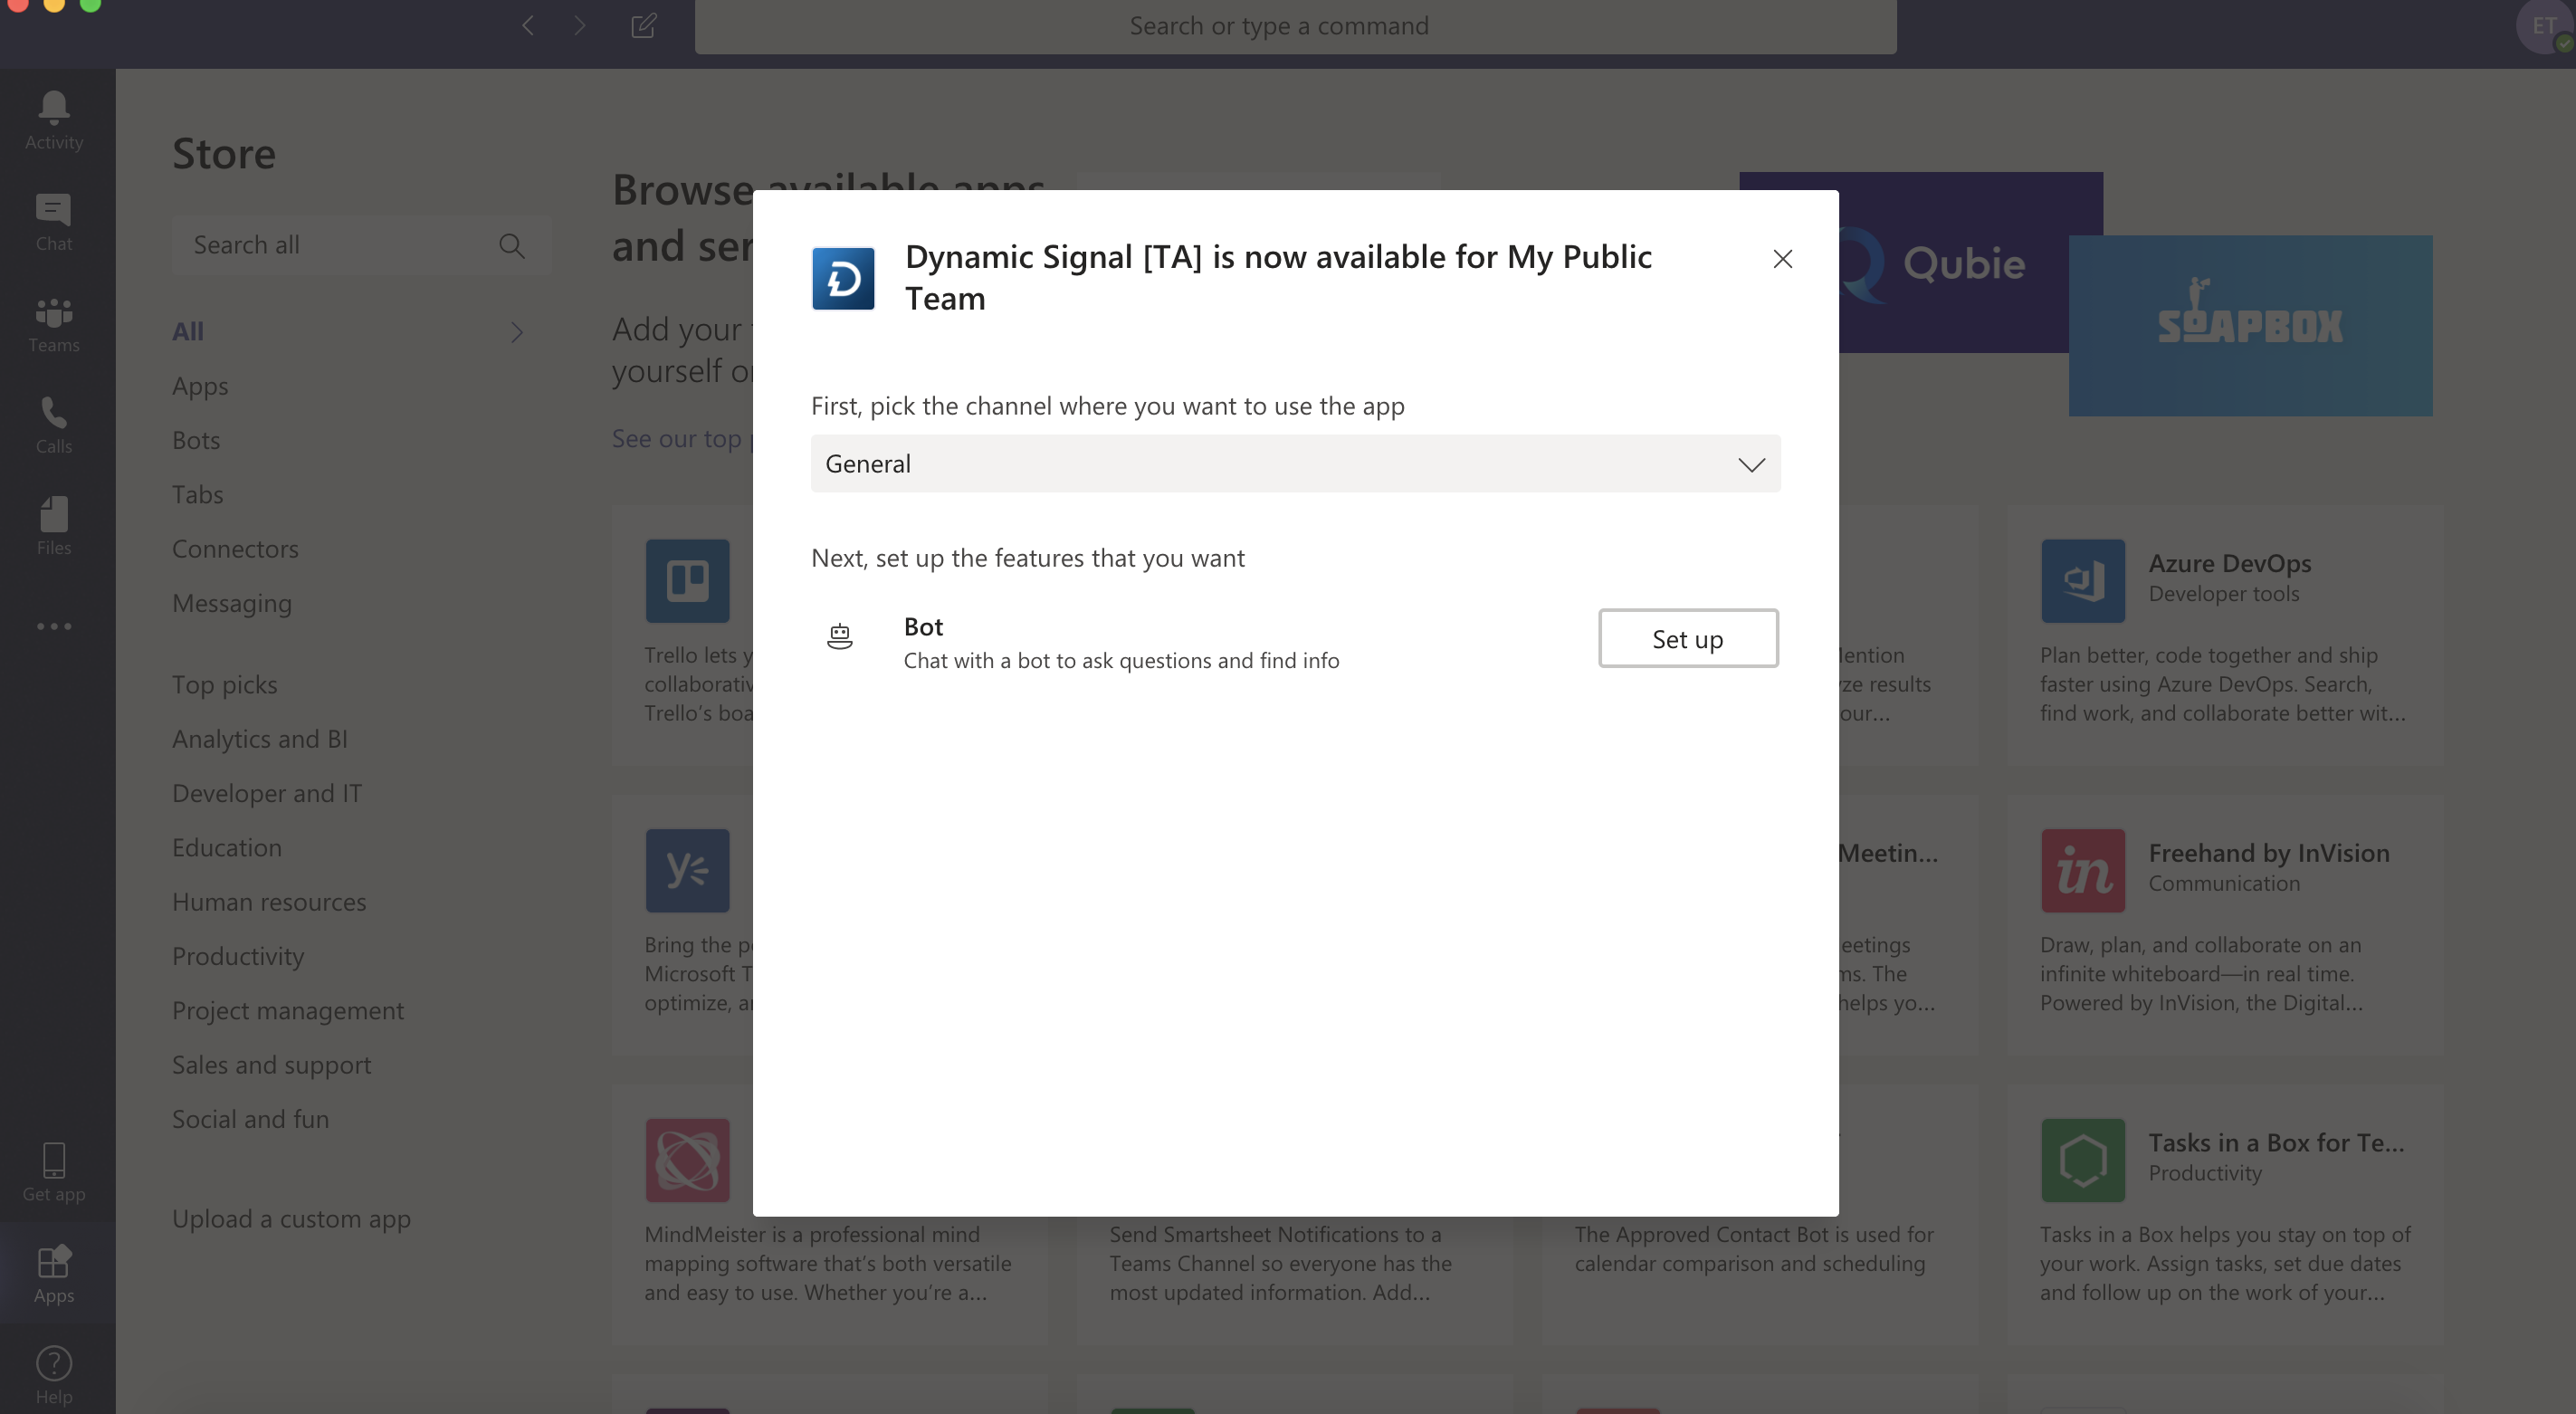
Task: Open the Project management category
Action: click(x=288, y=1011)
